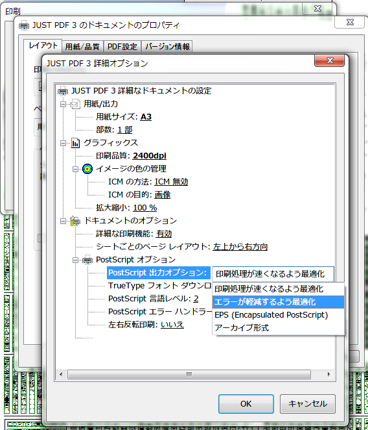Viewport: 368px width, 430px height.
Task: Click the OK button
Action: 246,403
